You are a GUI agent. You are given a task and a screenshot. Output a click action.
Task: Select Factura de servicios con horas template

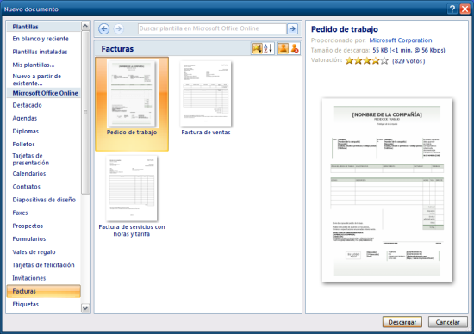(132, 196)
